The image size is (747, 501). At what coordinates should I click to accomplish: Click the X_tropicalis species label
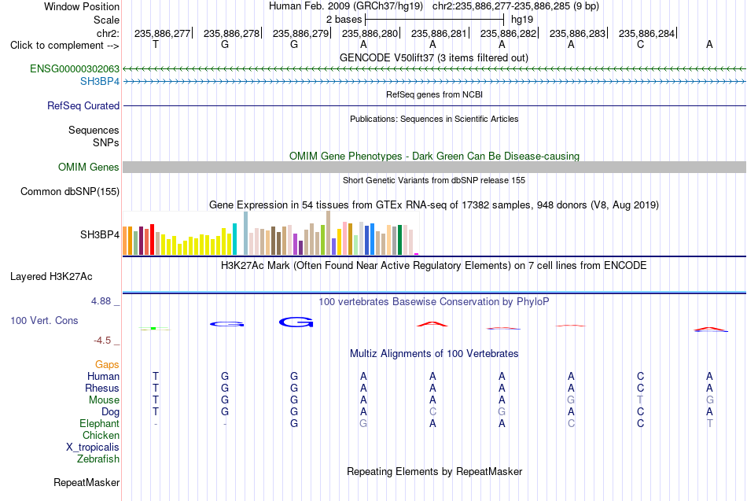[93, 448]
